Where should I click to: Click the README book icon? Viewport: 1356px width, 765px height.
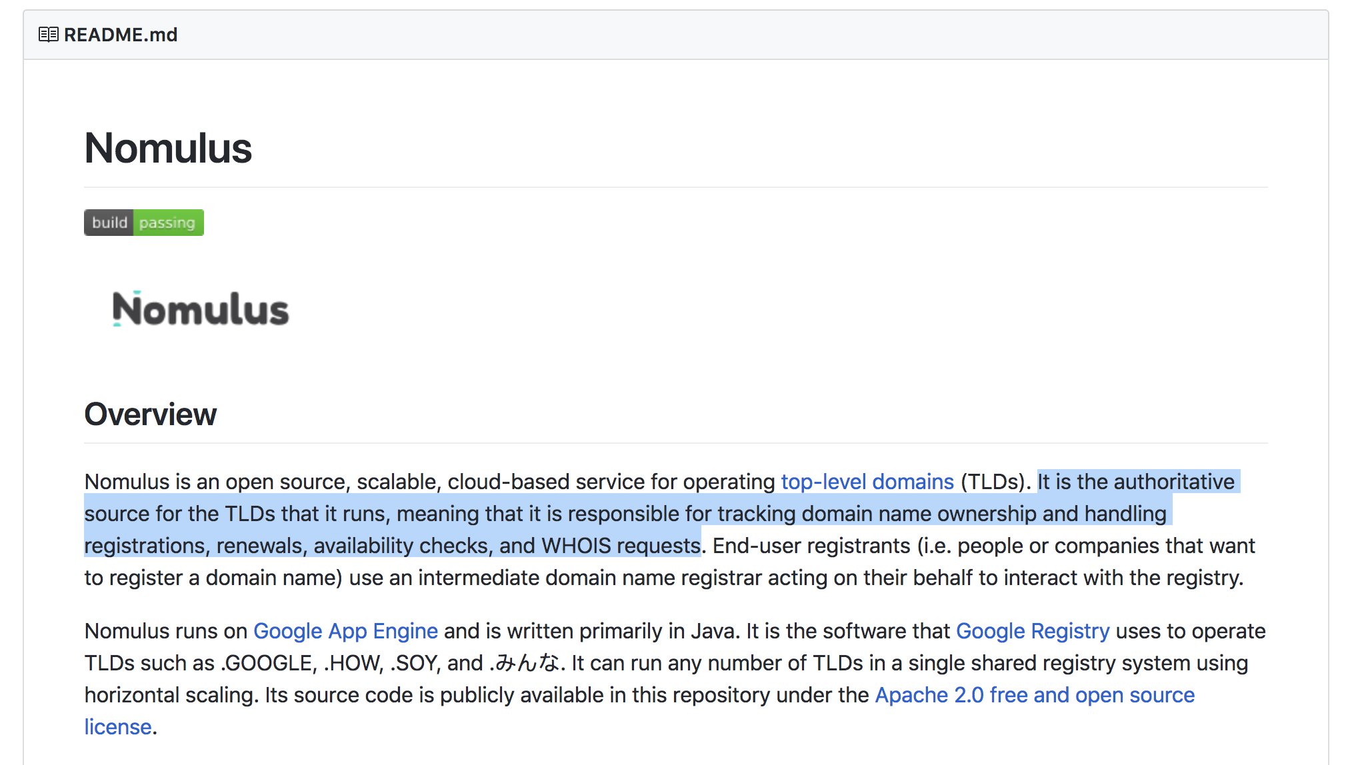(x=49, y=35)
